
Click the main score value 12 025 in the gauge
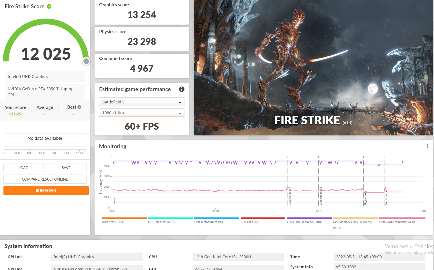(46, 54)
